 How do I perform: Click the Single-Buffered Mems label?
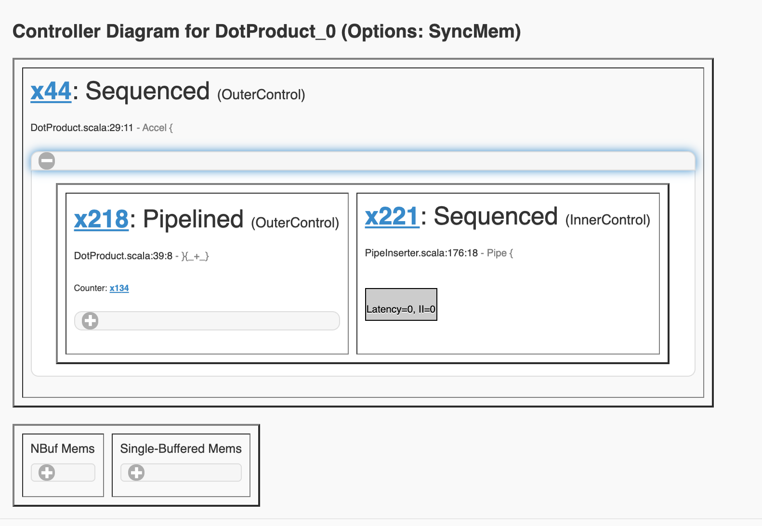click(x=181, y=448)
